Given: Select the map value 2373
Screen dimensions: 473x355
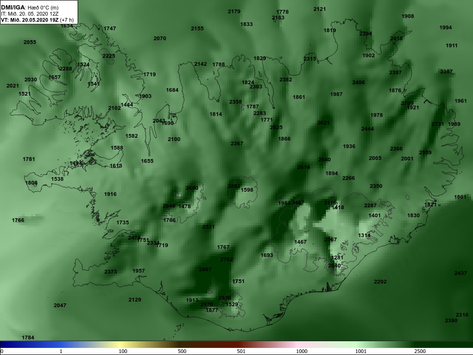Looking at the screenshot, I should point(110,272).
